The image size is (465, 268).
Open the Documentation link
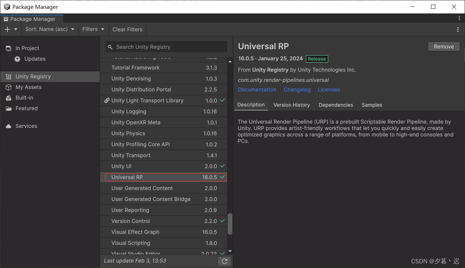point(257,90)
